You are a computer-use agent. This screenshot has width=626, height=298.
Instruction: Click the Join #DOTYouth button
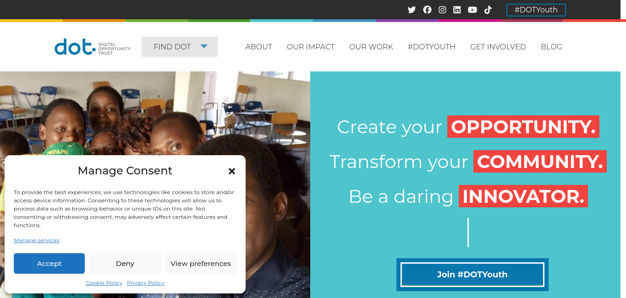click(x=472, y=275)
